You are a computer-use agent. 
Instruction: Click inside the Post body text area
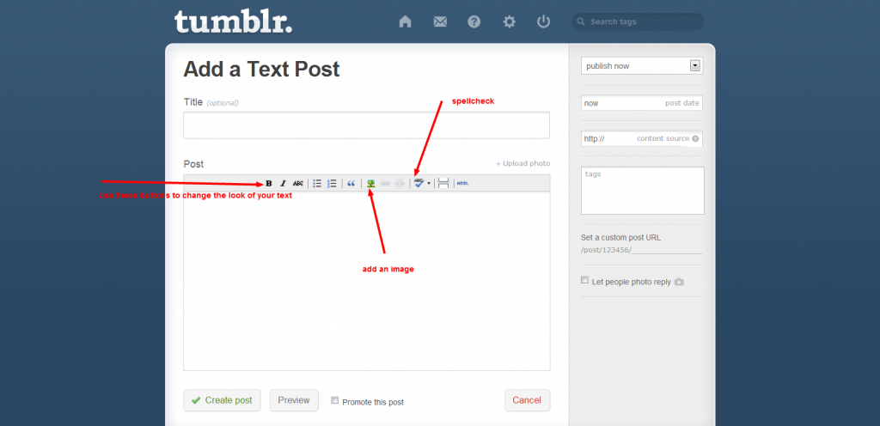tap(366, 281)
